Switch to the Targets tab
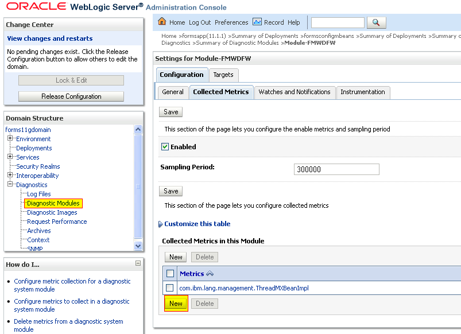461x334 pixels. click(223, 75)
